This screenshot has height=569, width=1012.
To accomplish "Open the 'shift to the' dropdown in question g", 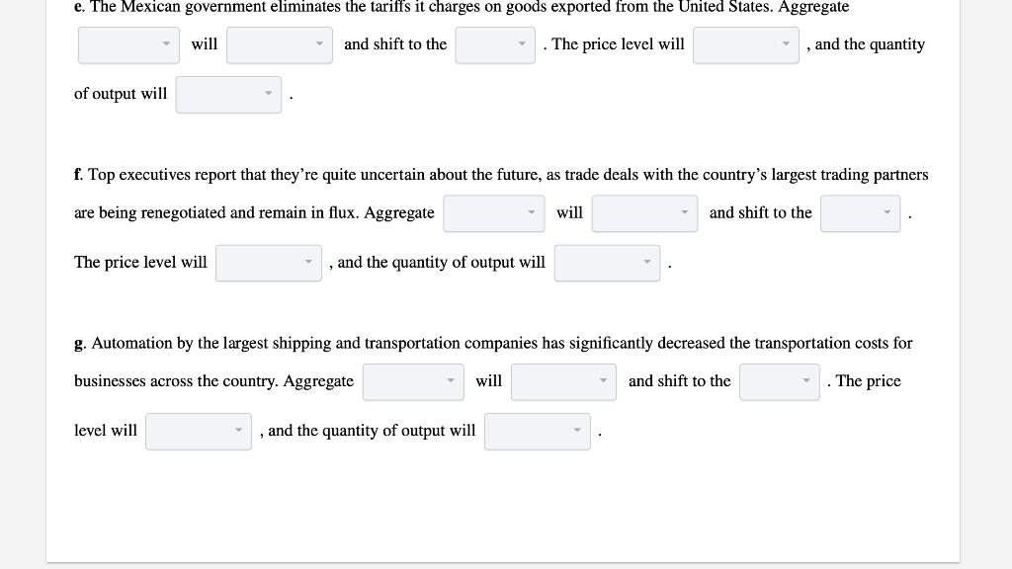I will click(x=779, y=381).
